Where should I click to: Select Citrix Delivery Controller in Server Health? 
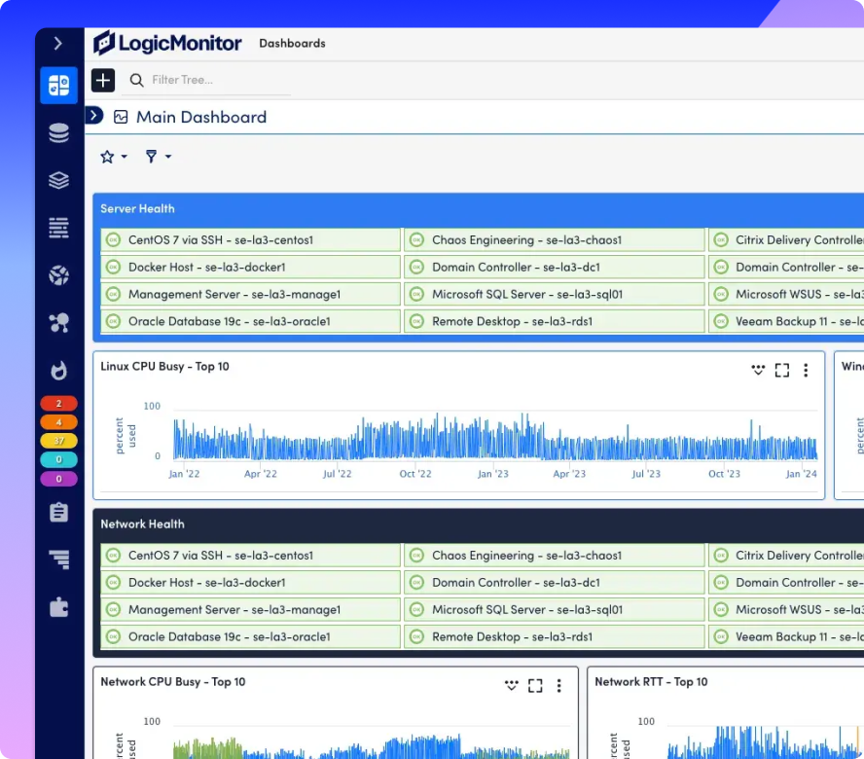786,239
